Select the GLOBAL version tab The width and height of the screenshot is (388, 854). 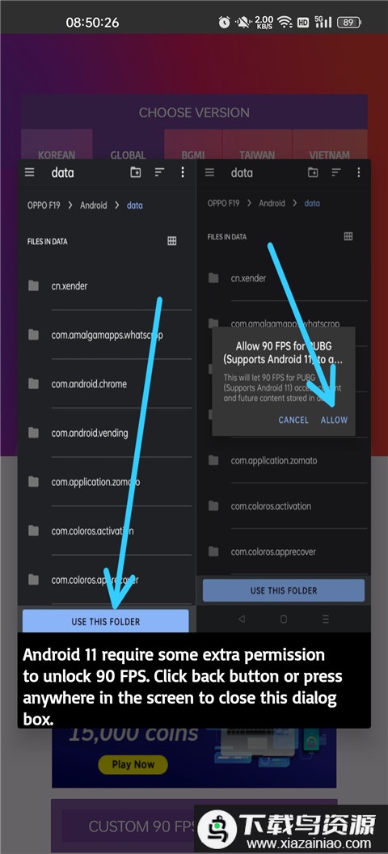tap(128, 155)
